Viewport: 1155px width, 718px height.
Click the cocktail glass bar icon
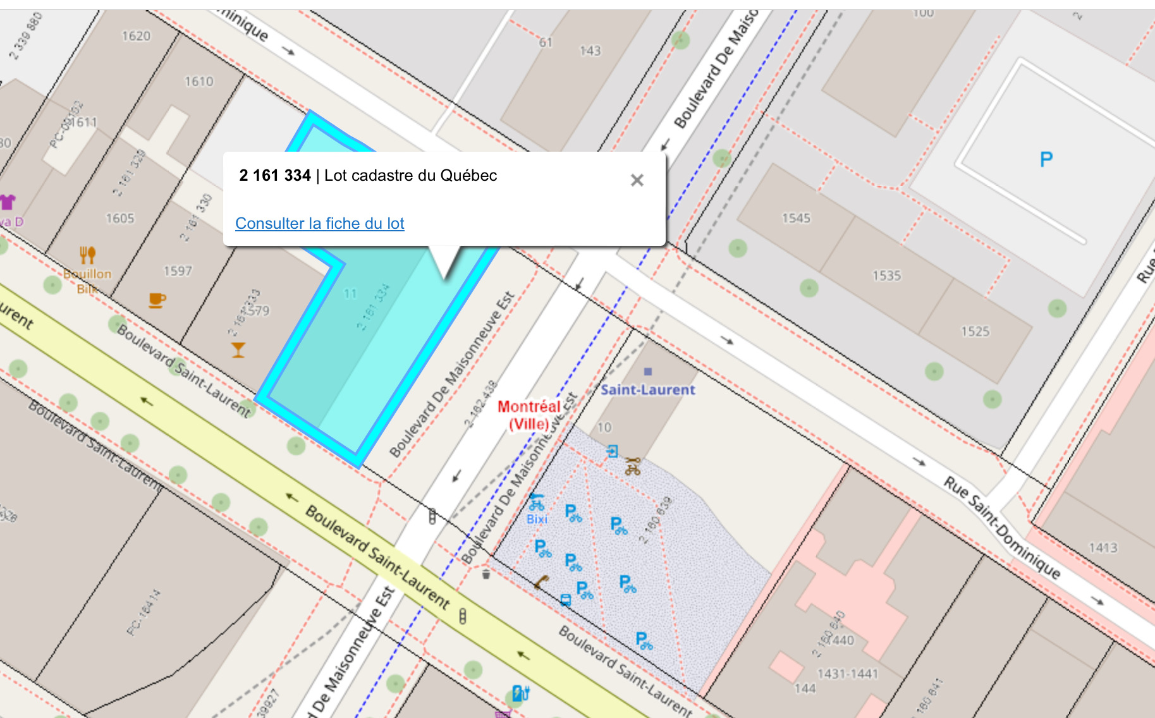(x=238, y=350)
